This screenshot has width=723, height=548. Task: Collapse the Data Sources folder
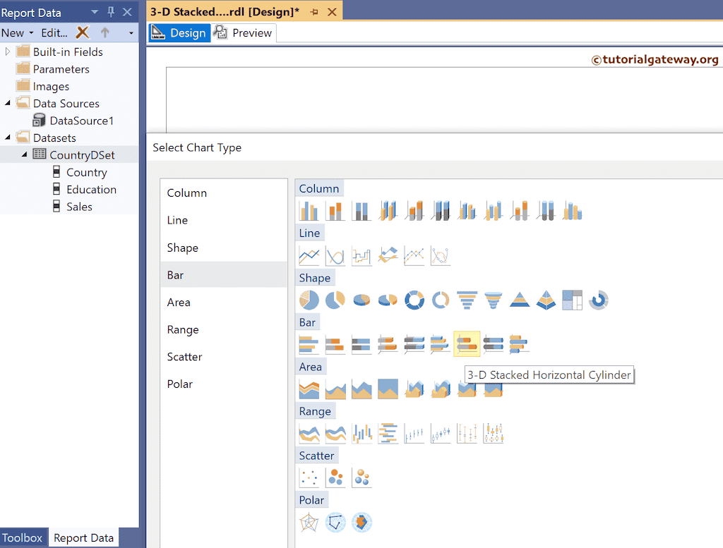pos(7,103)
